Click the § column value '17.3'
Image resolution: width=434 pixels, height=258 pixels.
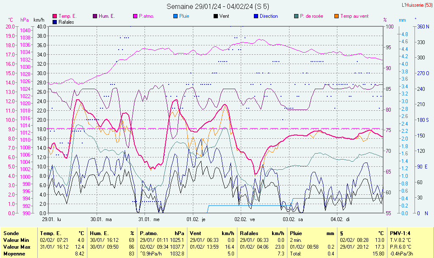(379, 247)
